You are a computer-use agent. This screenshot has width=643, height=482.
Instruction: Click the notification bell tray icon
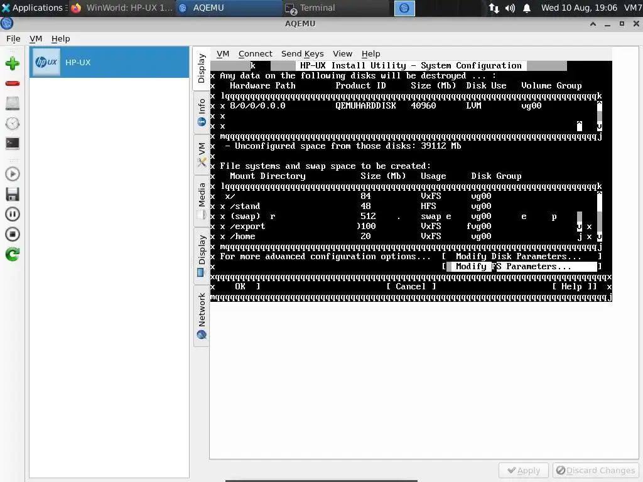527,8
